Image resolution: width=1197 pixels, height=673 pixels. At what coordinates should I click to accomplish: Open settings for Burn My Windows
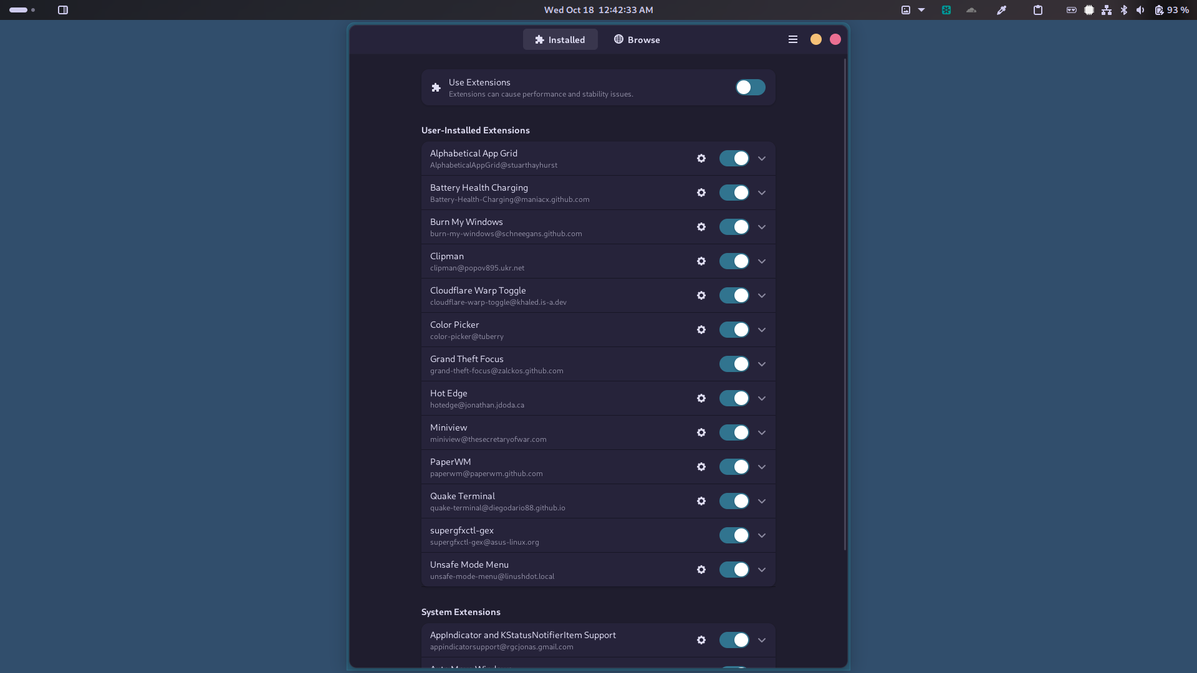pos(701,227)
